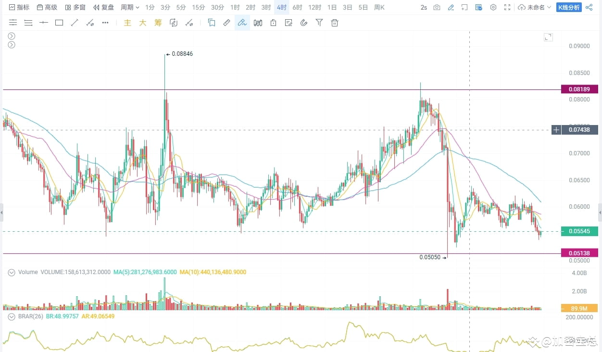Click the 0.07438 price tag on the axis

click(579, 130)
